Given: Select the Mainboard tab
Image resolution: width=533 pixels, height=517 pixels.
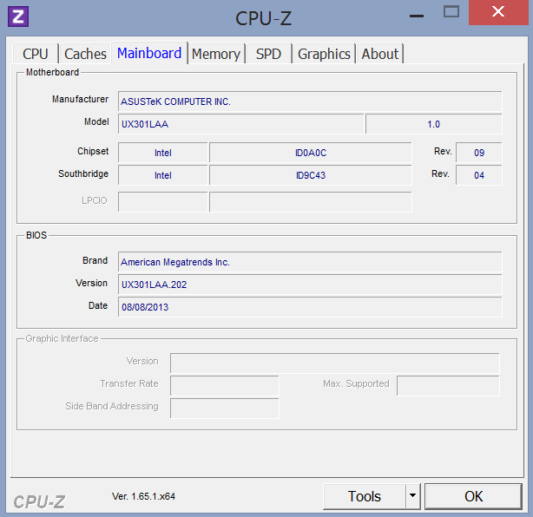Looking at the screenshot, I should (149, 53).
